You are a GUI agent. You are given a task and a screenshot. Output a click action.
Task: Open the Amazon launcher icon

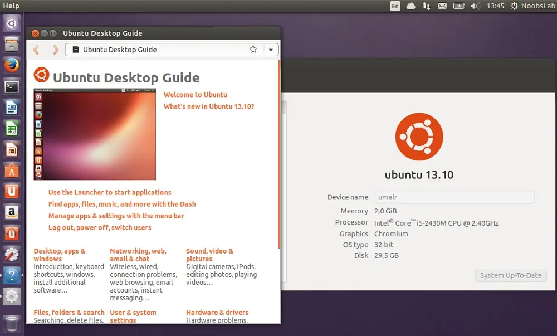click(x=11, y=212)
